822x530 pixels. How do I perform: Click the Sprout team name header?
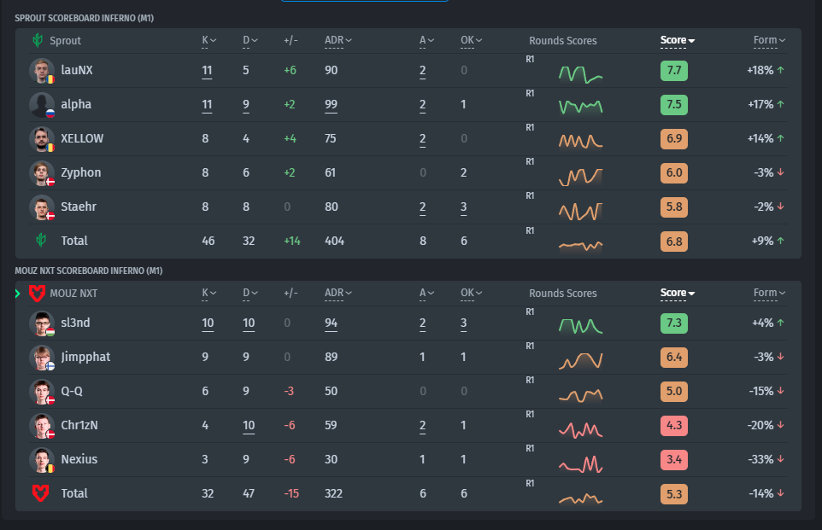click(x=65, y=40)
